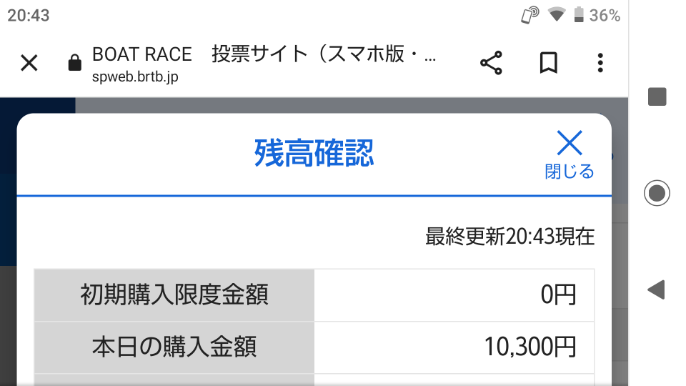Tap the 最終更新20:43現在 timestamp
Screen dimensions: 686x386
(510, 237)
